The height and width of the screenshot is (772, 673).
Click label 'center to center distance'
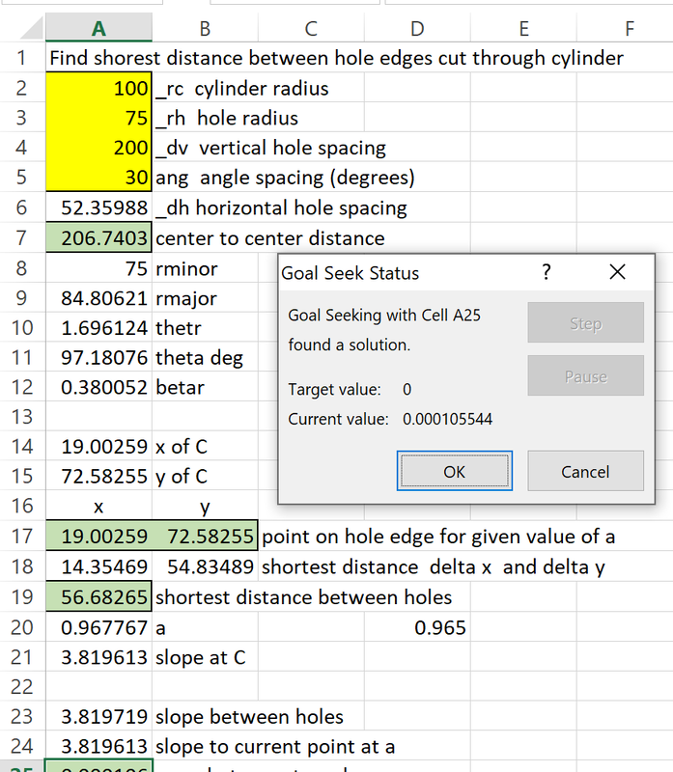click(270, 238)
